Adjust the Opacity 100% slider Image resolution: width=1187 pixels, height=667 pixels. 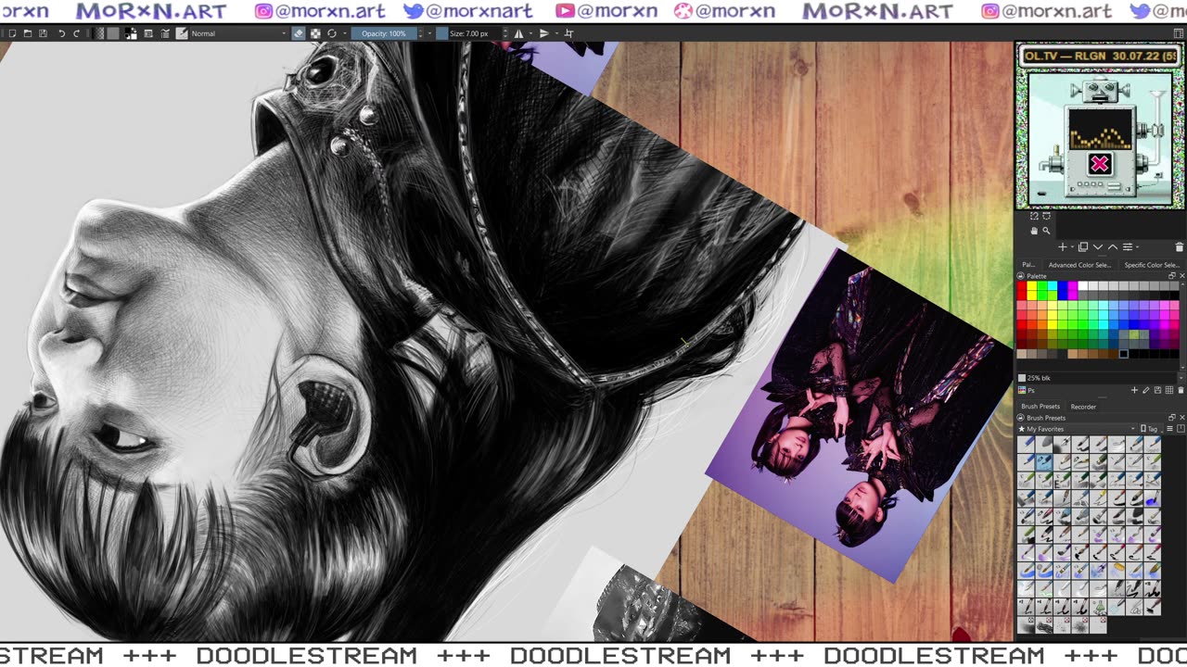[383, 33]
